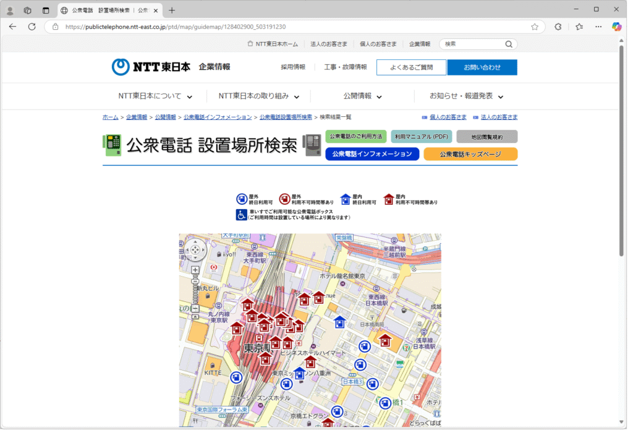Open the 採用情報 header link

pos(293,67)
